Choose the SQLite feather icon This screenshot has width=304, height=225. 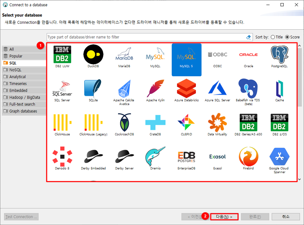[93, 90]
